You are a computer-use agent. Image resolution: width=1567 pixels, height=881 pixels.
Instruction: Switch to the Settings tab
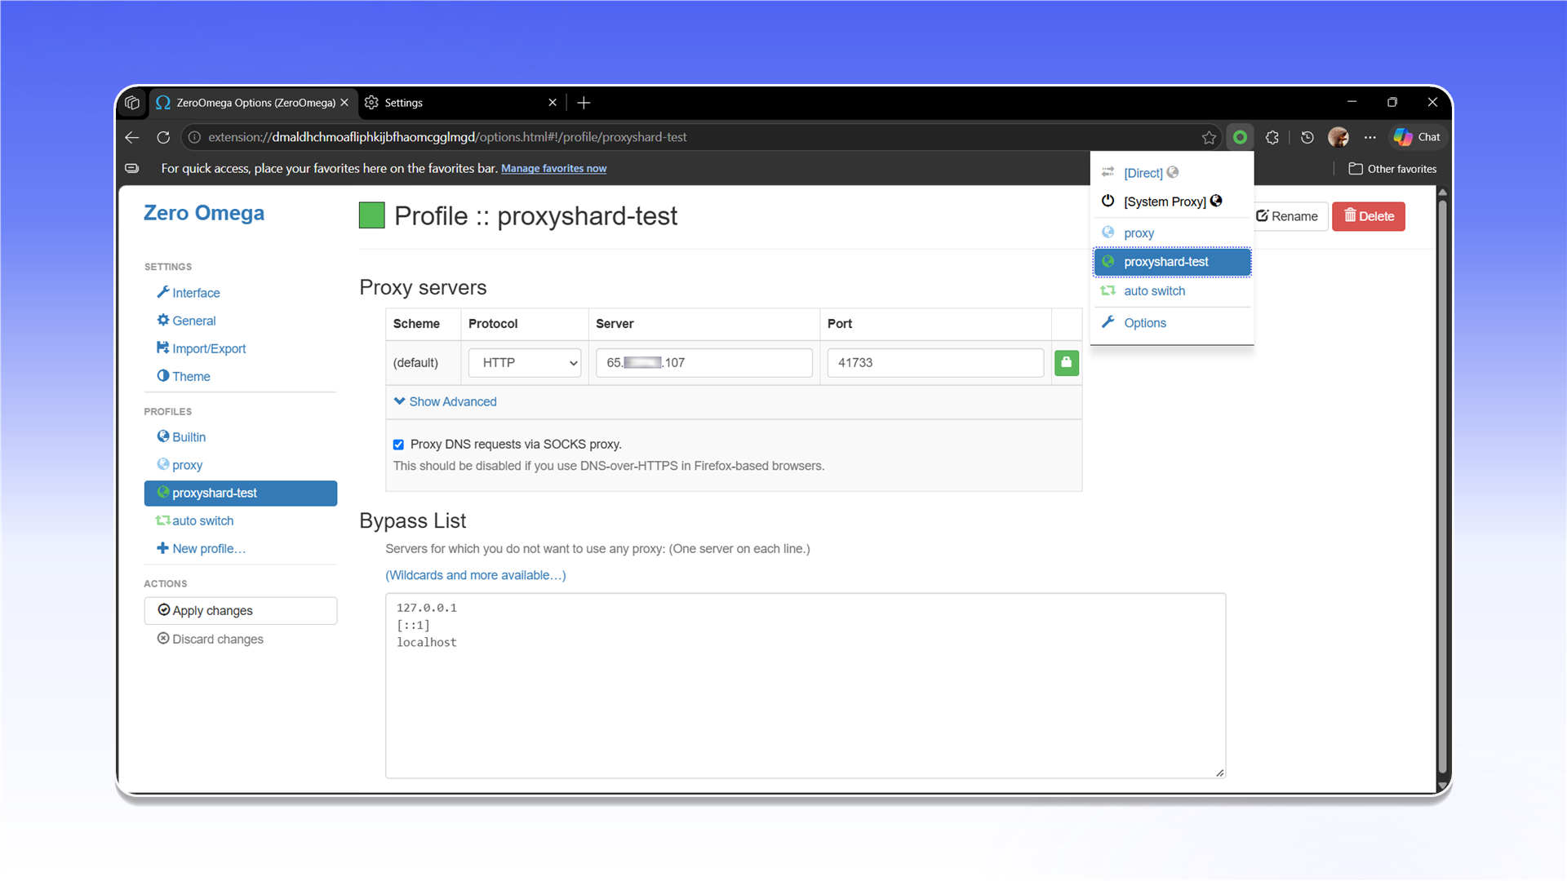[461, 103]
